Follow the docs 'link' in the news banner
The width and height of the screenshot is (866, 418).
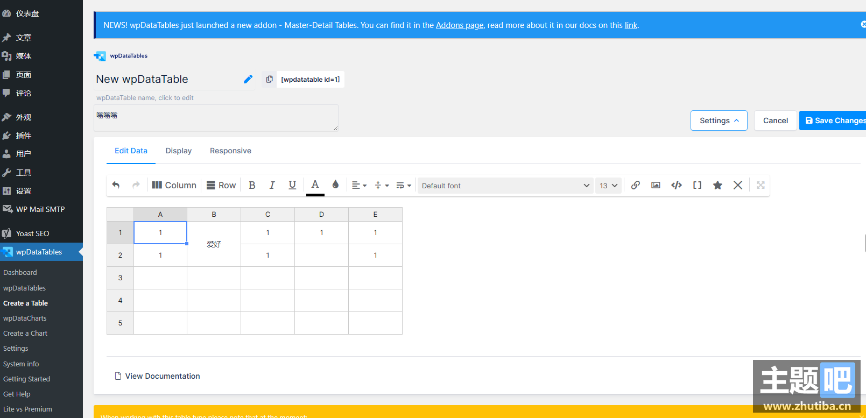[631, 25]
